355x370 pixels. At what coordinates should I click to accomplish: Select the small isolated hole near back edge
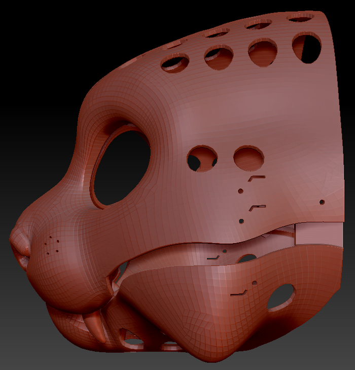point(322,202)
